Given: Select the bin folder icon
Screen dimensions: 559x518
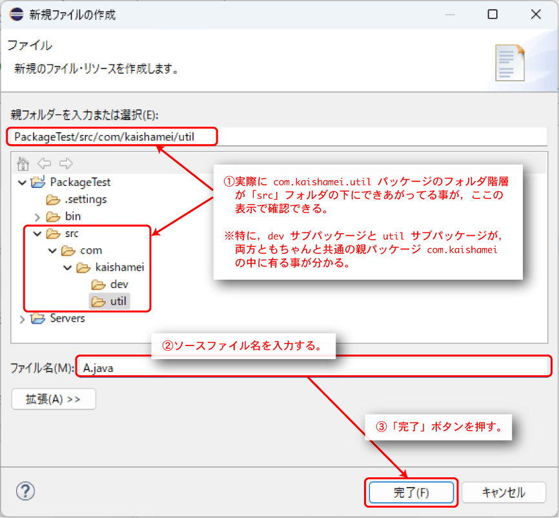Looking at the screenshot, I should tap(53, 216).
